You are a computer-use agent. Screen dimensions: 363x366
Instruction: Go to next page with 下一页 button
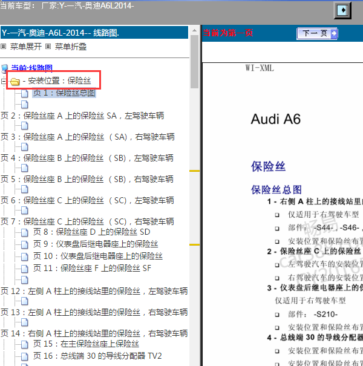tap(317, 33)
